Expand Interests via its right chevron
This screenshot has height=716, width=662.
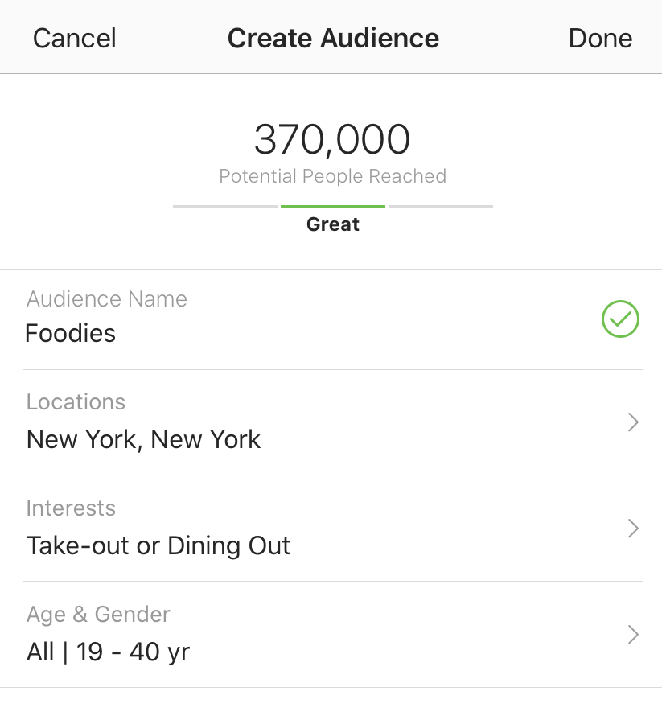[x=633, y=529]
